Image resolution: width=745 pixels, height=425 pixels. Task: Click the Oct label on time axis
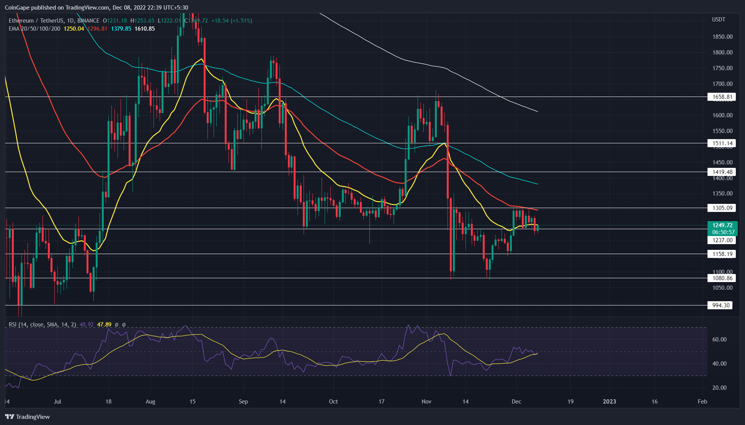pyautogui.click(x=333, y=402)
